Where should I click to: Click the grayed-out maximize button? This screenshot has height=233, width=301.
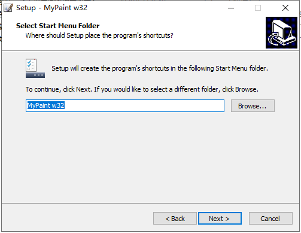[x=258, y=8]
